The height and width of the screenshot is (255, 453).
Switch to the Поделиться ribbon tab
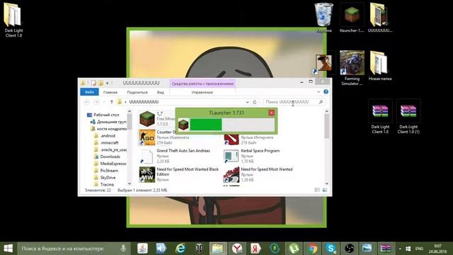click(x=137, y=92)
